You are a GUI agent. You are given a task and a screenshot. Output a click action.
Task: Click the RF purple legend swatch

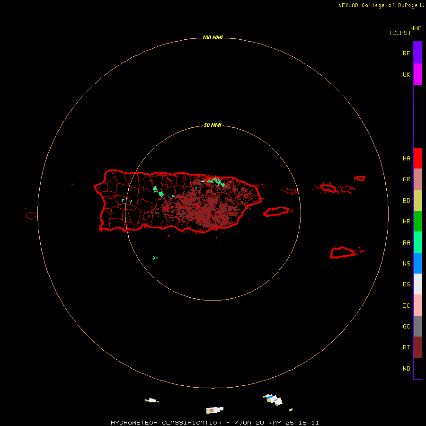(418, 53)
